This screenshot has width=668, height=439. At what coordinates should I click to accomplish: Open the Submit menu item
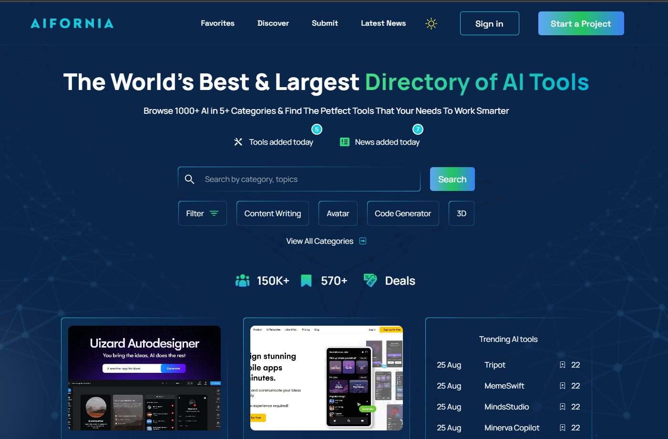click(x=325, y=23)
